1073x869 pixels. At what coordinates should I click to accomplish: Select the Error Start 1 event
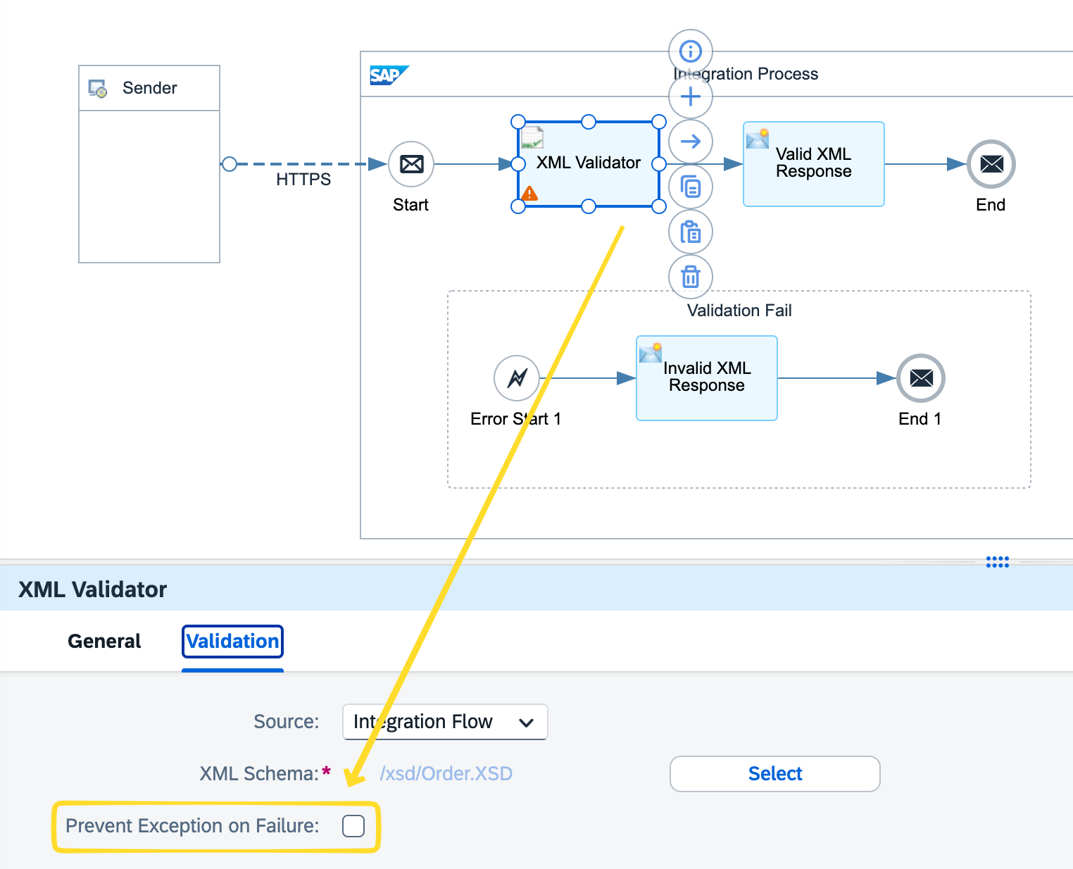click(516, 378)
